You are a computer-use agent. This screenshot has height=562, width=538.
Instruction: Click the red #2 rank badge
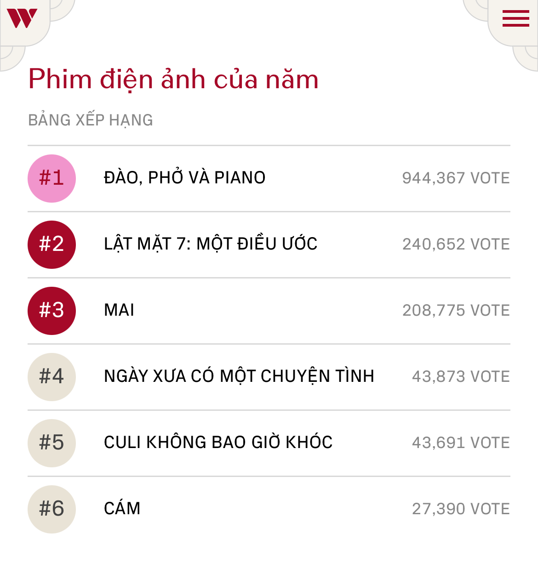[52, 244]
